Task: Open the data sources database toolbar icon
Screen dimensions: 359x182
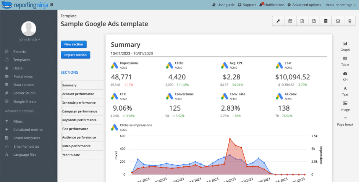Action: 326,21
